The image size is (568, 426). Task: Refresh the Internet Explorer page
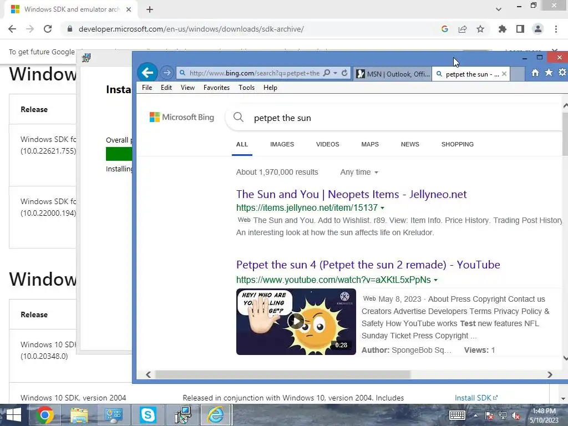click(344, 73)
